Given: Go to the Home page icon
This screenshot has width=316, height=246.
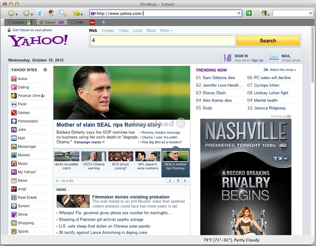Looking at the screenshot, I should (51, 14).
